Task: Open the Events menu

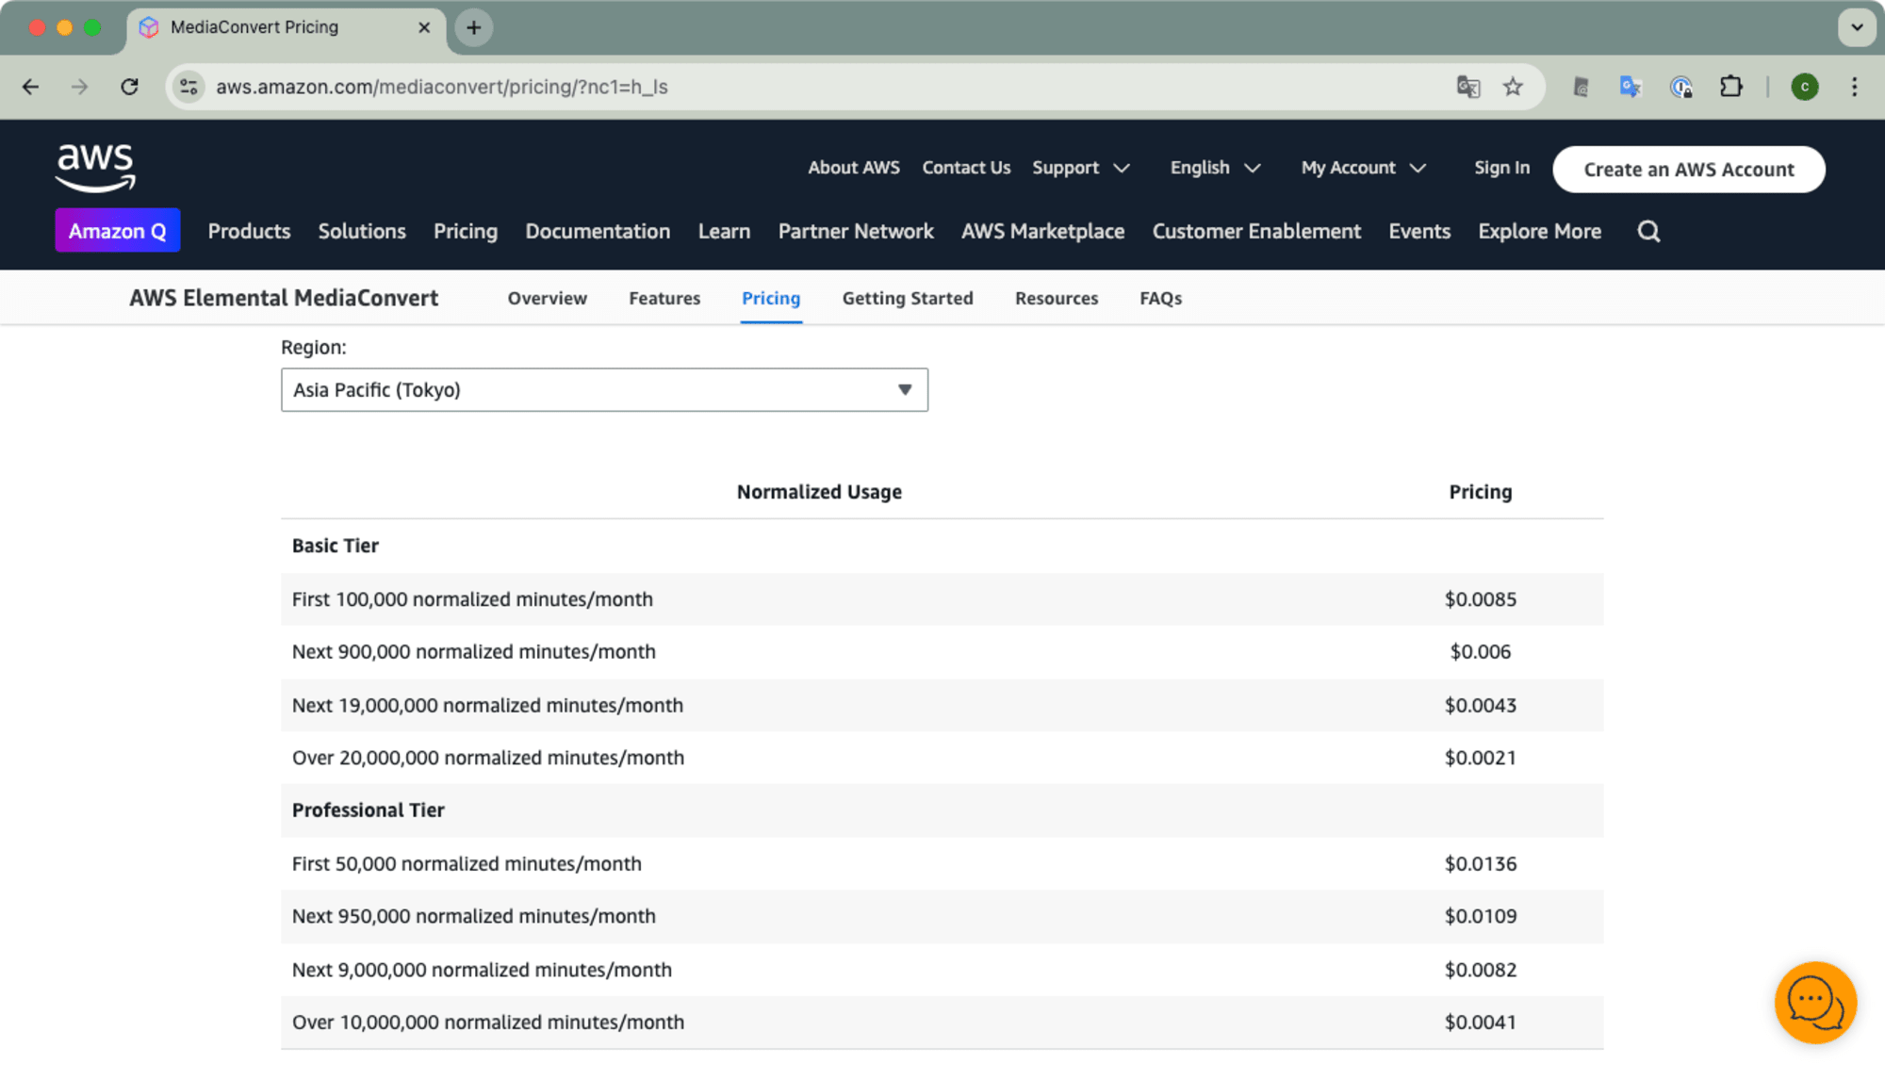Action: [x=1419, y=232]
